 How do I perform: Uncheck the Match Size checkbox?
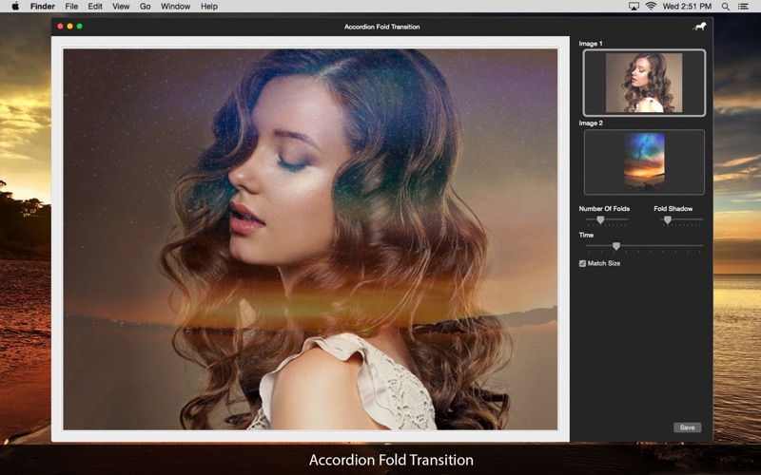pos(582,263)
